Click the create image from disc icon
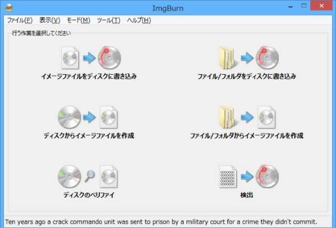The image size is (336, 228). tap(88, 117)
